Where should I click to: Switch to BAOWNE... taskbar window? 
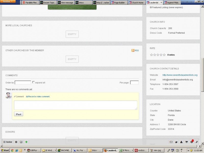64,150
